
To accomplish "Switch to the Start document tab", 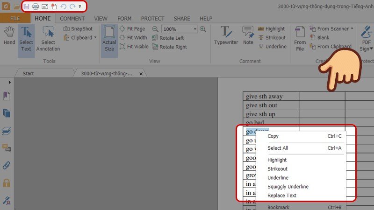I will pyautogui.click(x=28, y=74).
